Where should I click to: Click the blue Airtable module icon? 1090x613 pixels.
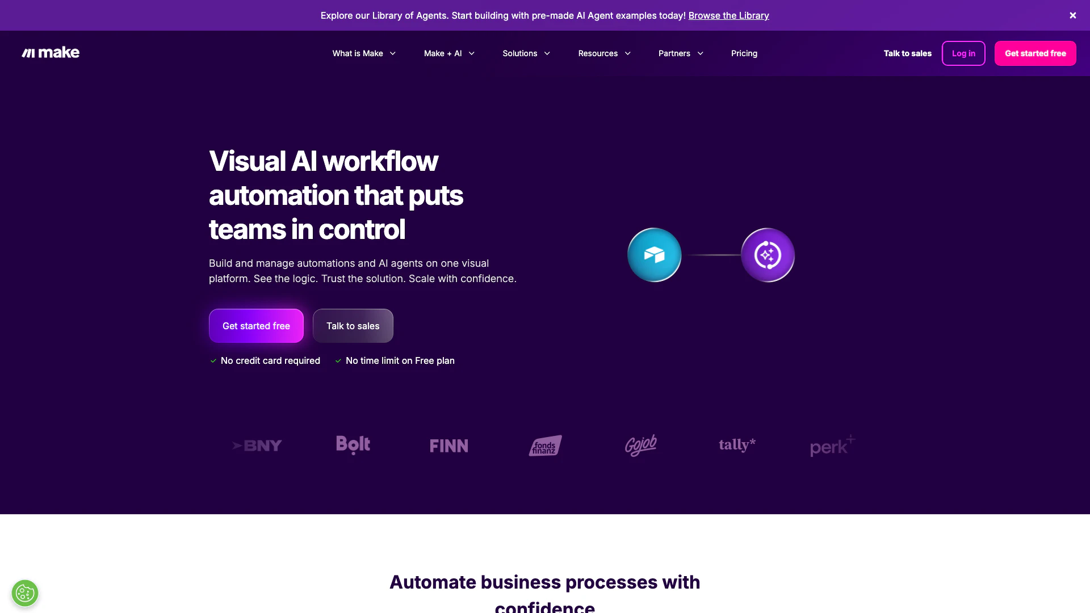[654, 255]
